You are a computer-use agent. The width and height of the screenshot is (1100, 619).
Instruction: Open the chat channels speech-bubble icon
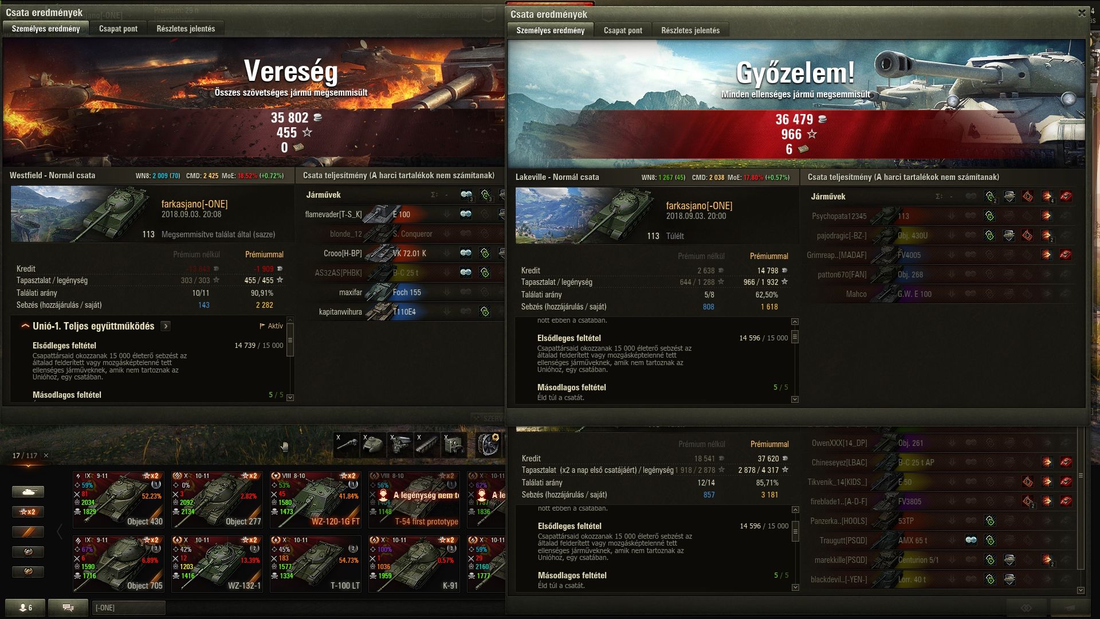click(68, 608)
